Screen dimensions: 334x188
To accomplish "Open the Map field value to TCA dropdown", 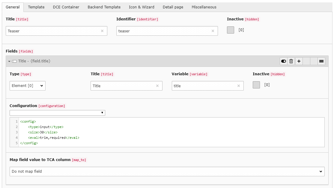I will coord(167,171).
